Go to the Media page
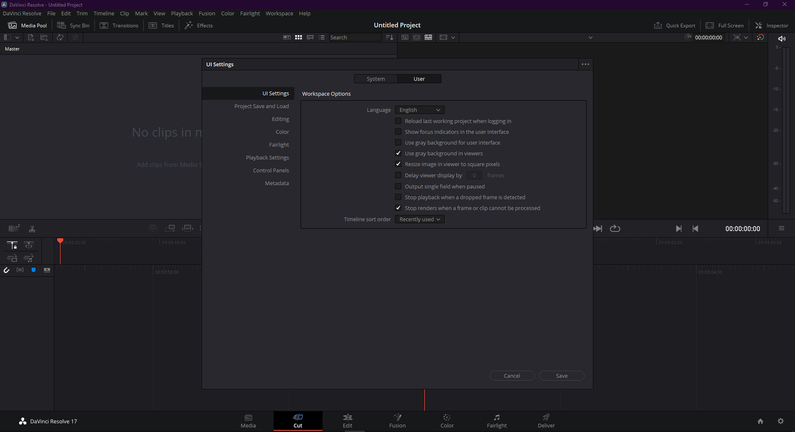Screen dimensions: 795x432 [x=248, y=421]
